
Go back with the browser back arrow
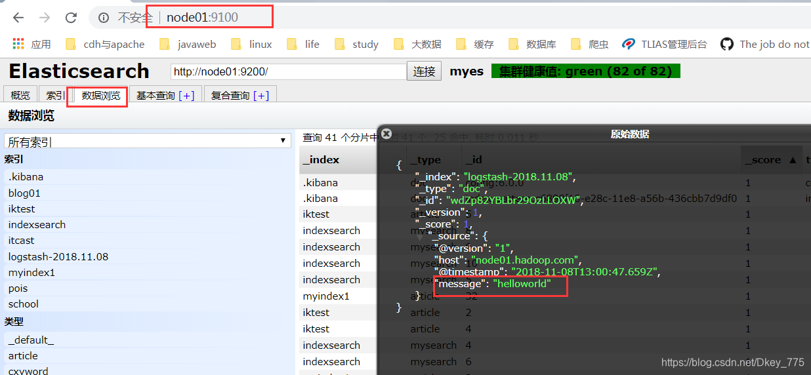[x=18, y=18]
